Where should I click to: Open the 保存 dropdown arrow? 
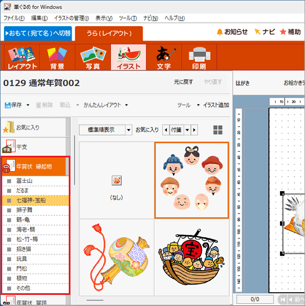[x=28, y=105]
